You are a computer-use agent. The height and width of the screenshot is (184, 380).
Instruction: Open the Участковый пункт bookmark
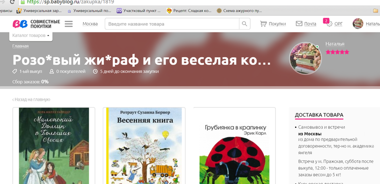tap(139, 11)
